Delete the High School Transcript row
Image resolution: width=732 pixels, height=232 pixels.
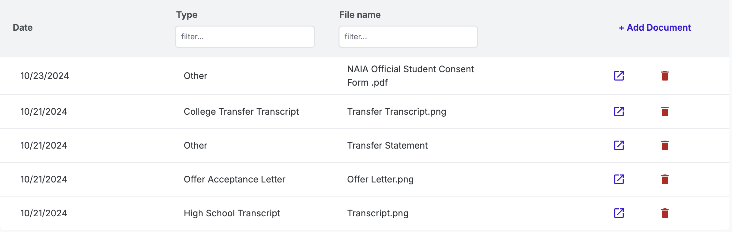click(x=665, y=213)
